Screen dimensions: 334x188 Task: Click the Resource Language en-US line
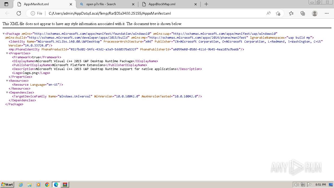(x=38, y=85)
